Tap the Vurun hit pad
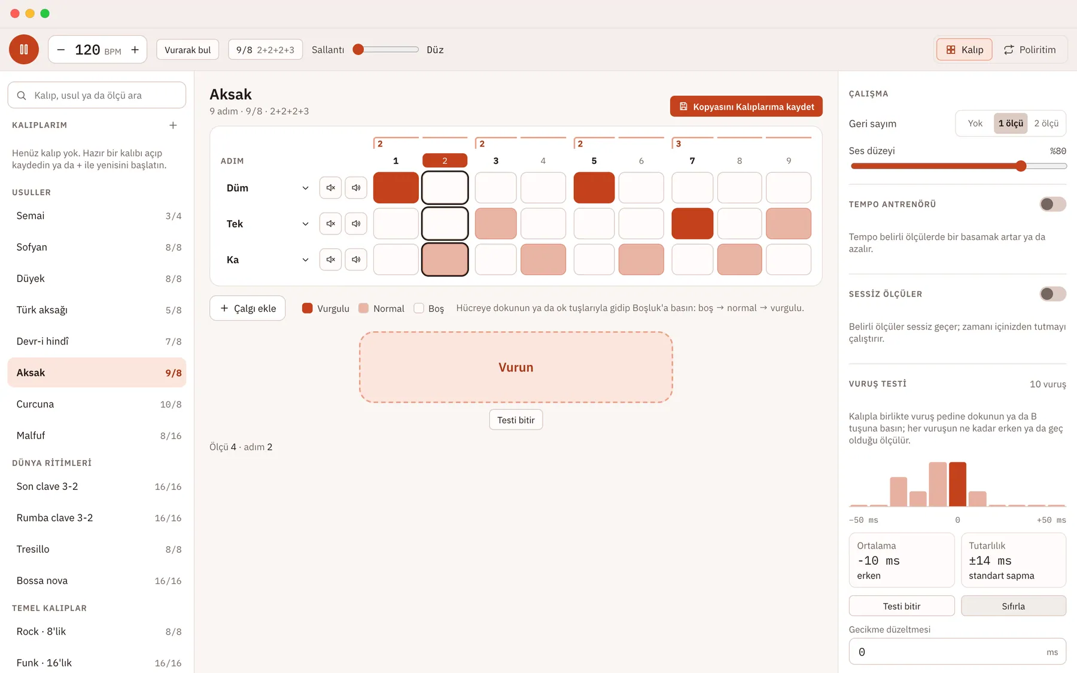 click(516, 367)
